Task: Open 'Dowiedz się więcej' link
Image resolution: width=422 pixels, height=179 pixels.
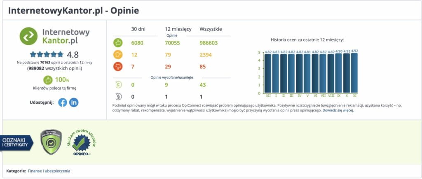Action: 338,110
